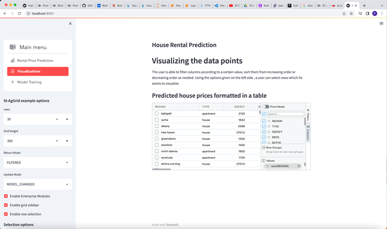This screenshot has width=387, height=229.
Task: Open the Filters side tab
Action: tap(308, 115)
